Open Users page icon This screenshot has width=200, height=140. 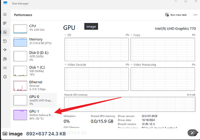[5, 59]
